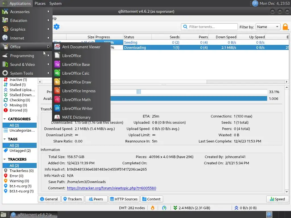This screenshot has height=218, width=291.
Task: Open the Sound & Video menu category
Action: coord(26,64)
